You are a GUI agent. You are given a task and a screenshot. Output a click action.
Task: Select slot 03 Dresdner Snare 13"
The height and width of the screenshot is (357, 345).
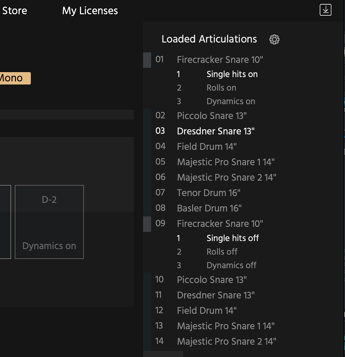point(215,131)
